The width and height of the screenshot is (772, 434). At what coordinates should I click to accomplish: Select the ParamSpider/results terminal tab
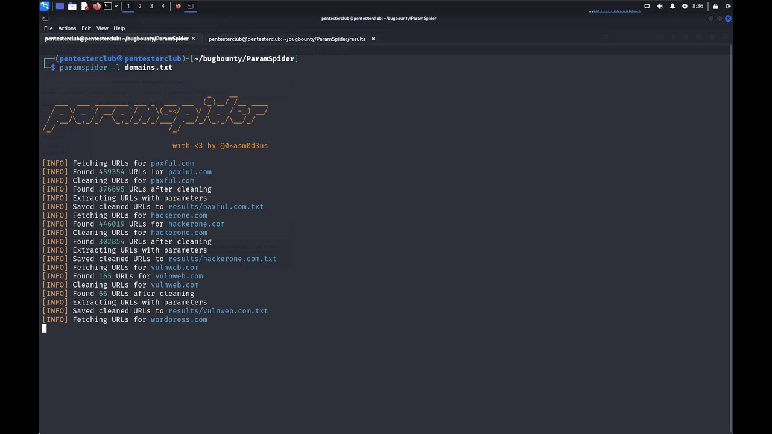287,39
